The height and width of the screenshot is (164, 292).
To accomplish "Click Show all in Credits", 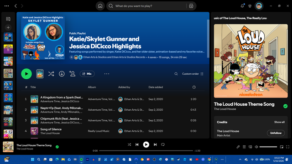I will 279,122.
